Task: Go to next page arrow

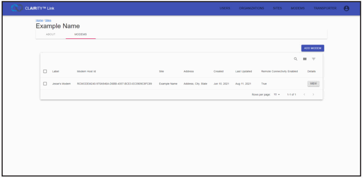Action: coord(313,94)
